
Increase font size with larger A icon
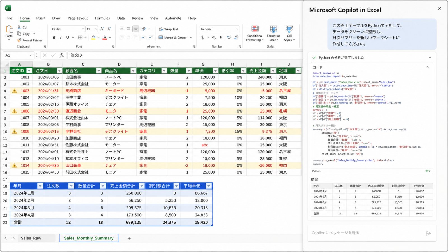102,29
